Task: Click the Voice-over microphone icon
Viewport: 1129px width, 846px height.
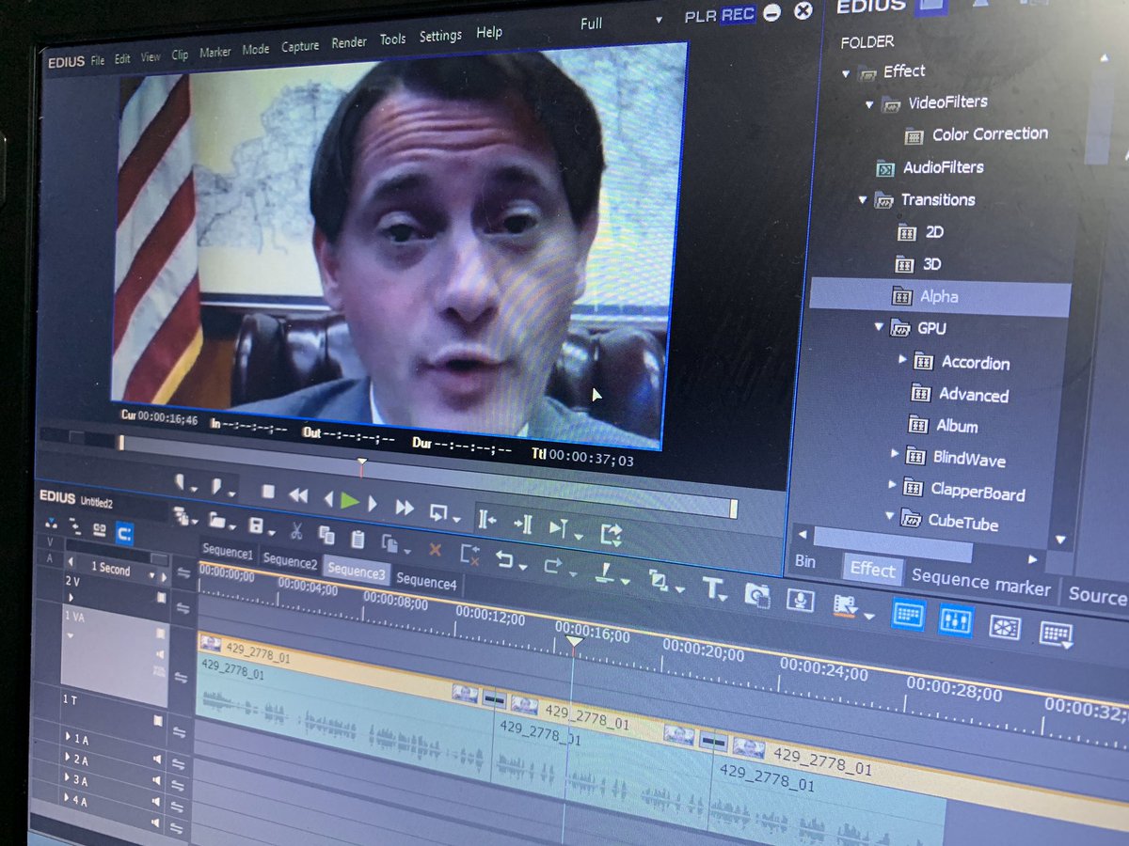Action: tap(801, 599)
